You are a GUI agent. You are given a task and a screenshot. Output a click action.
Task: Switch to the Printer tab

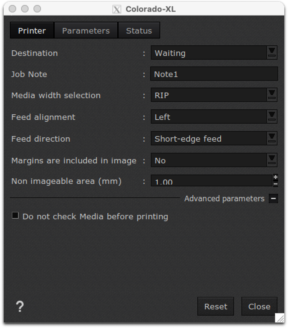tap(32, 30)
